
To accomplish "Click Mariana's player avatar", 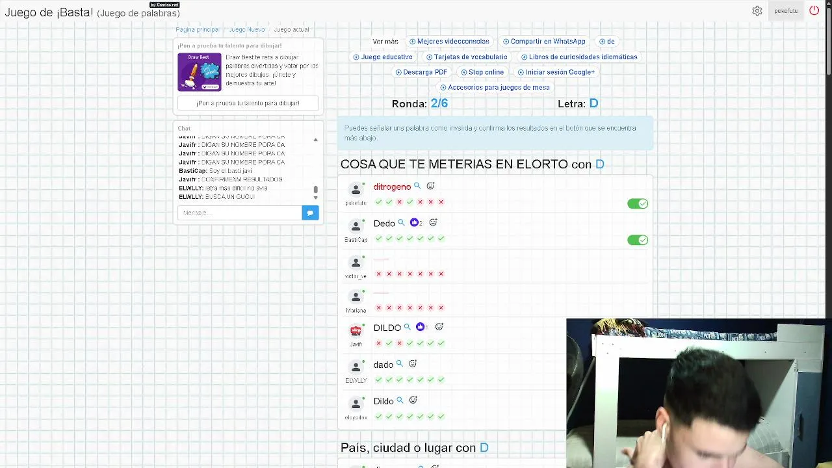I will [x=356, y=298].
